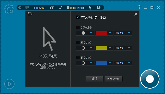Enable the 左クリック checkbox

[78, 43]
